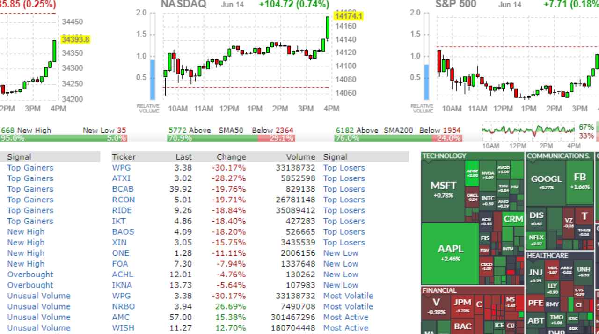The image size is (599, 334).
Task: Click the PFE tile in the heatmap
Action: click(x=535, y=303)
